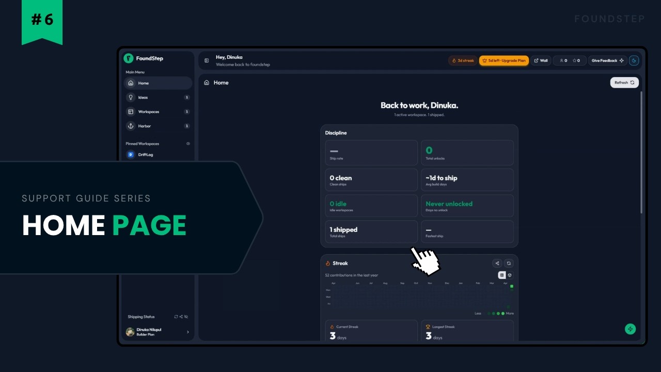Open the Home menu item
This screenshot has width=661, height=372.
click(x=158, y=83)
